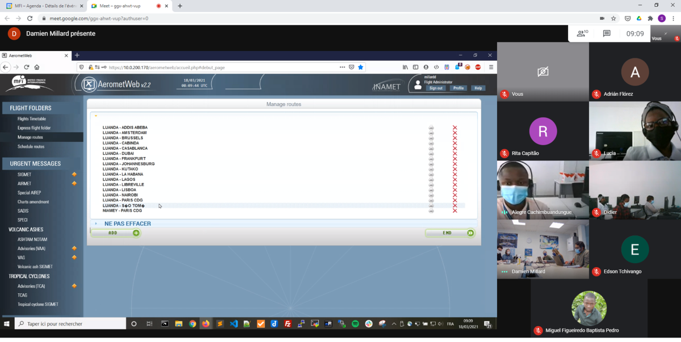Click the shared Firefox home icon
This screenshot has height=342, width=681.
[x=37, y=67]
